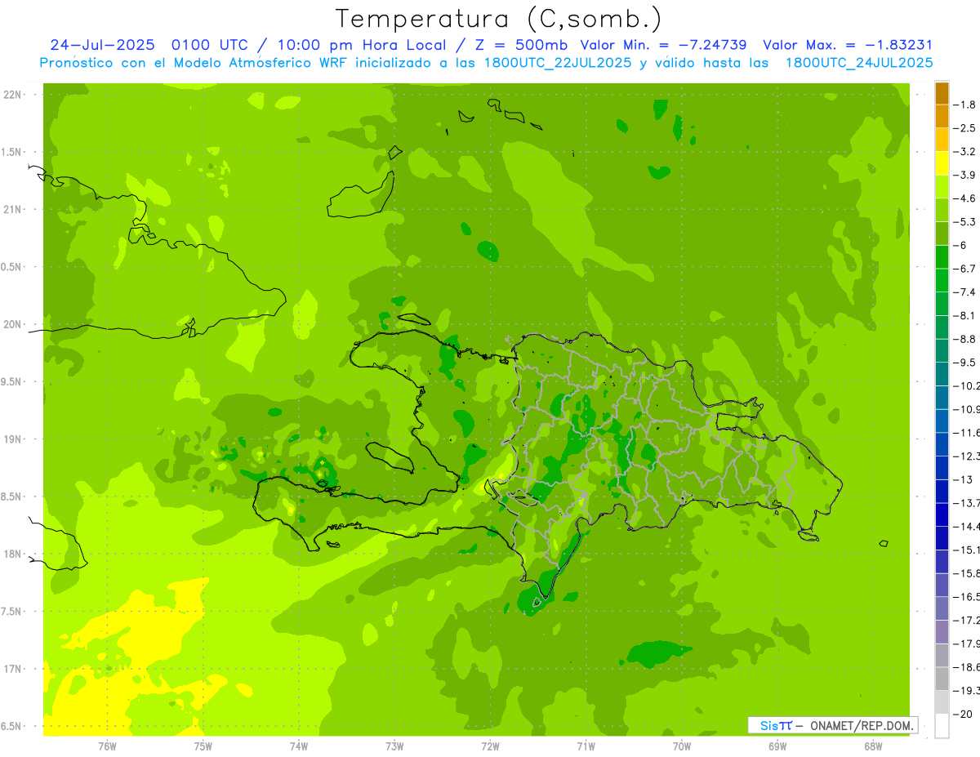The image size is (980, 757).
Task: Pick the brown-orange swatch above -1.8
Action: [942, 93]
